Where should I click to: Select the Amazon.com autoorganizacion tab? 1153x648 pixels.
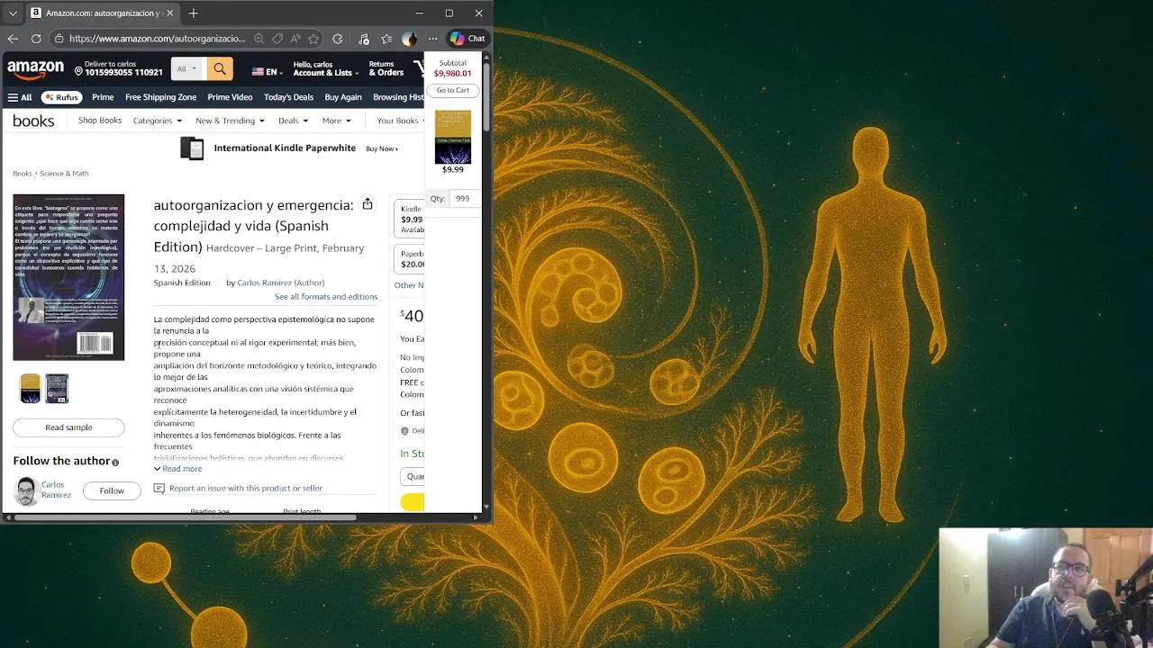click(102, 13)
